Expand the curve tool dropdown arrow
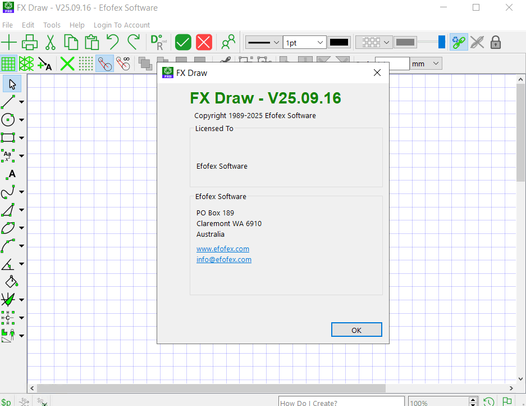This screenshot has width=526, height=406. (x=21, y=192)
